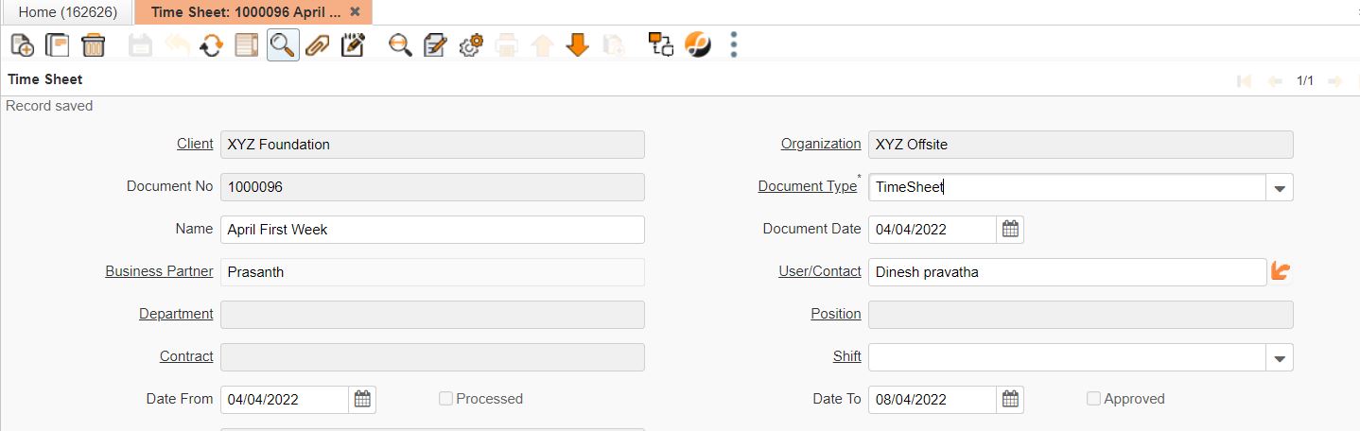Viewport: 1360px width, 431px height.
Task: Click the orange round product info icon
Action: [697, 44]
